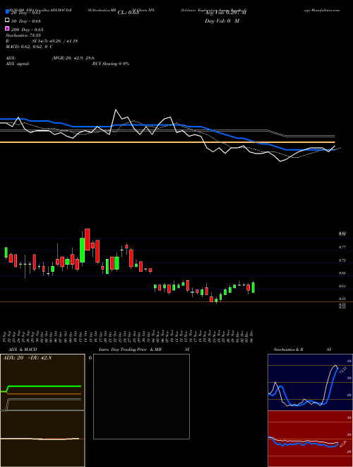The height and width of the screenshot is (467, 353).
Task: Click the 0.66 price axis label
Action: (x=342, y=273)
